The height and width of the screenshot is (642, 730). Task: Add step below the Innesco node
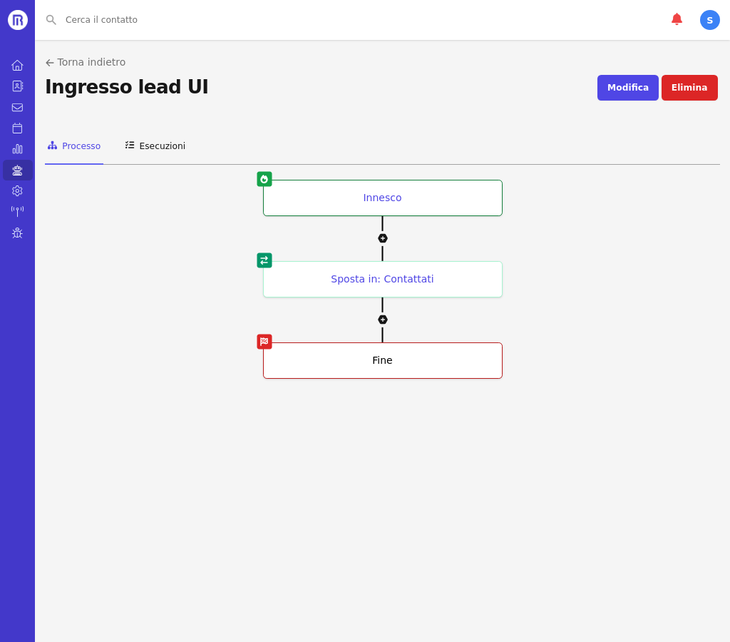(383, 238)
